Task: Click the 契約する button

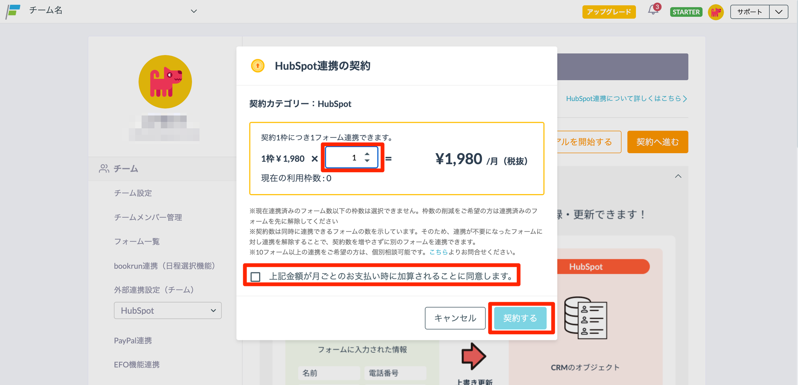Action: click(x=520, y=318)
